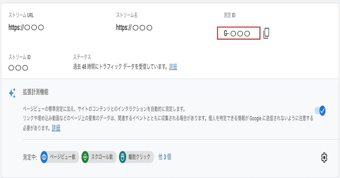
Task: Select the スクロール数 chip
Action: click(x=99, y=157)
